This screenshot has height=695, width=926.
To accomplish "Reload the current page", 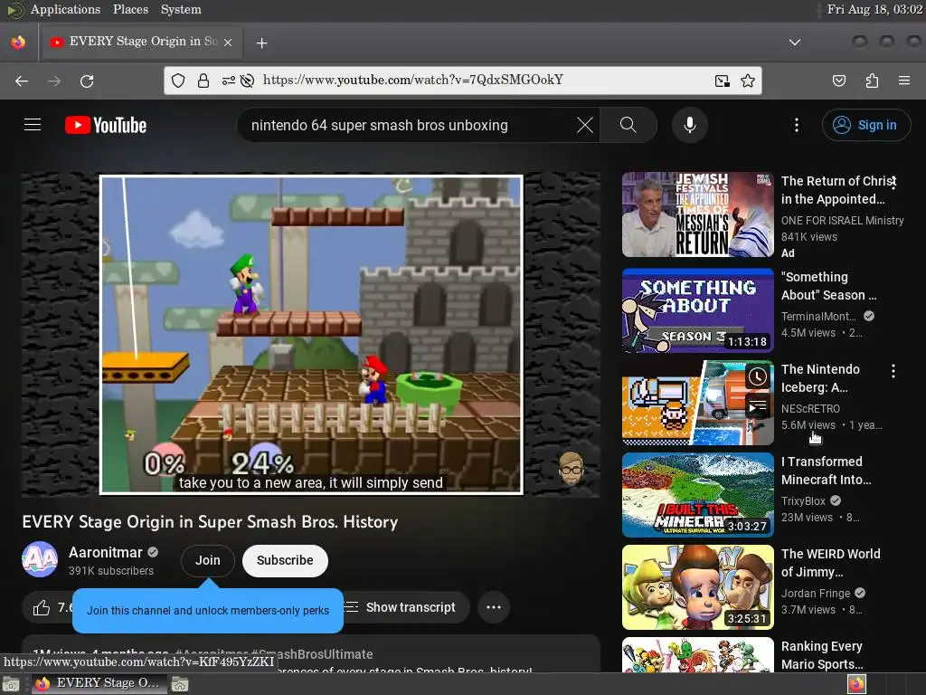I will click(x=87, y=81).
